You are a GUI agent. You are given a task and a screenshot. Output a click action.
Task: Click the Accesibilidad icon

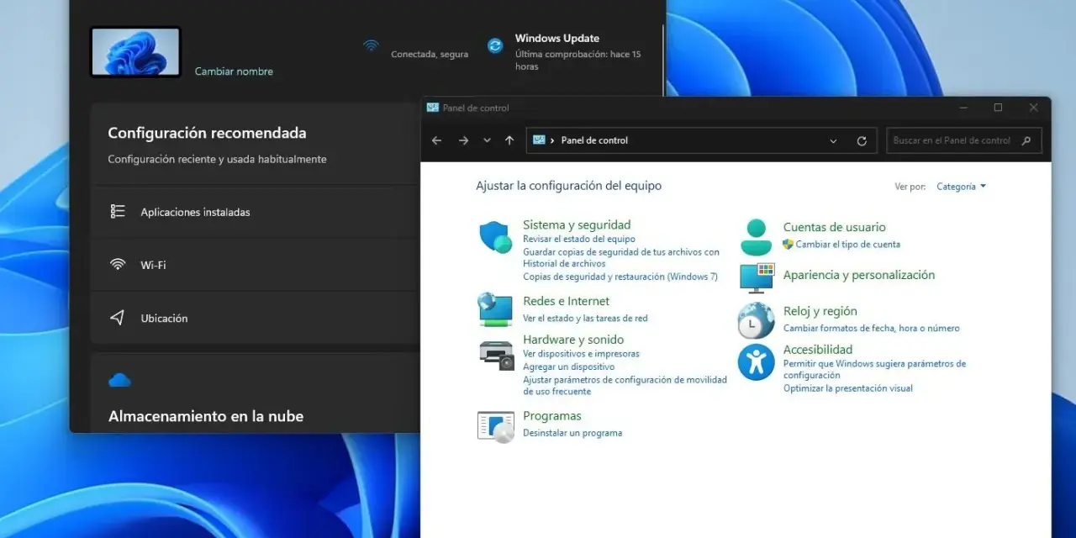756,362
